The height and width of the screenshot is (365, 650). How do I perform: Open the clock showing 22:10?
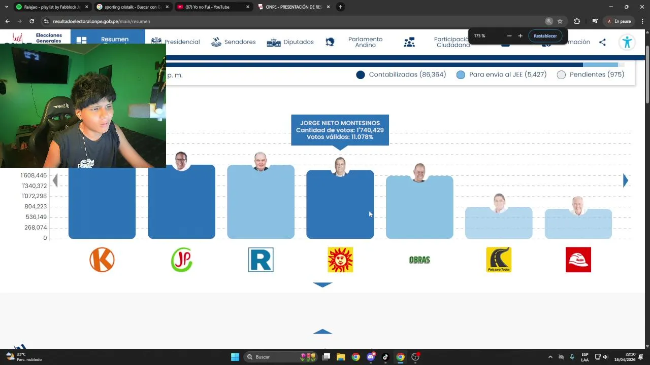pyautogui.click(x=626, y=357)
